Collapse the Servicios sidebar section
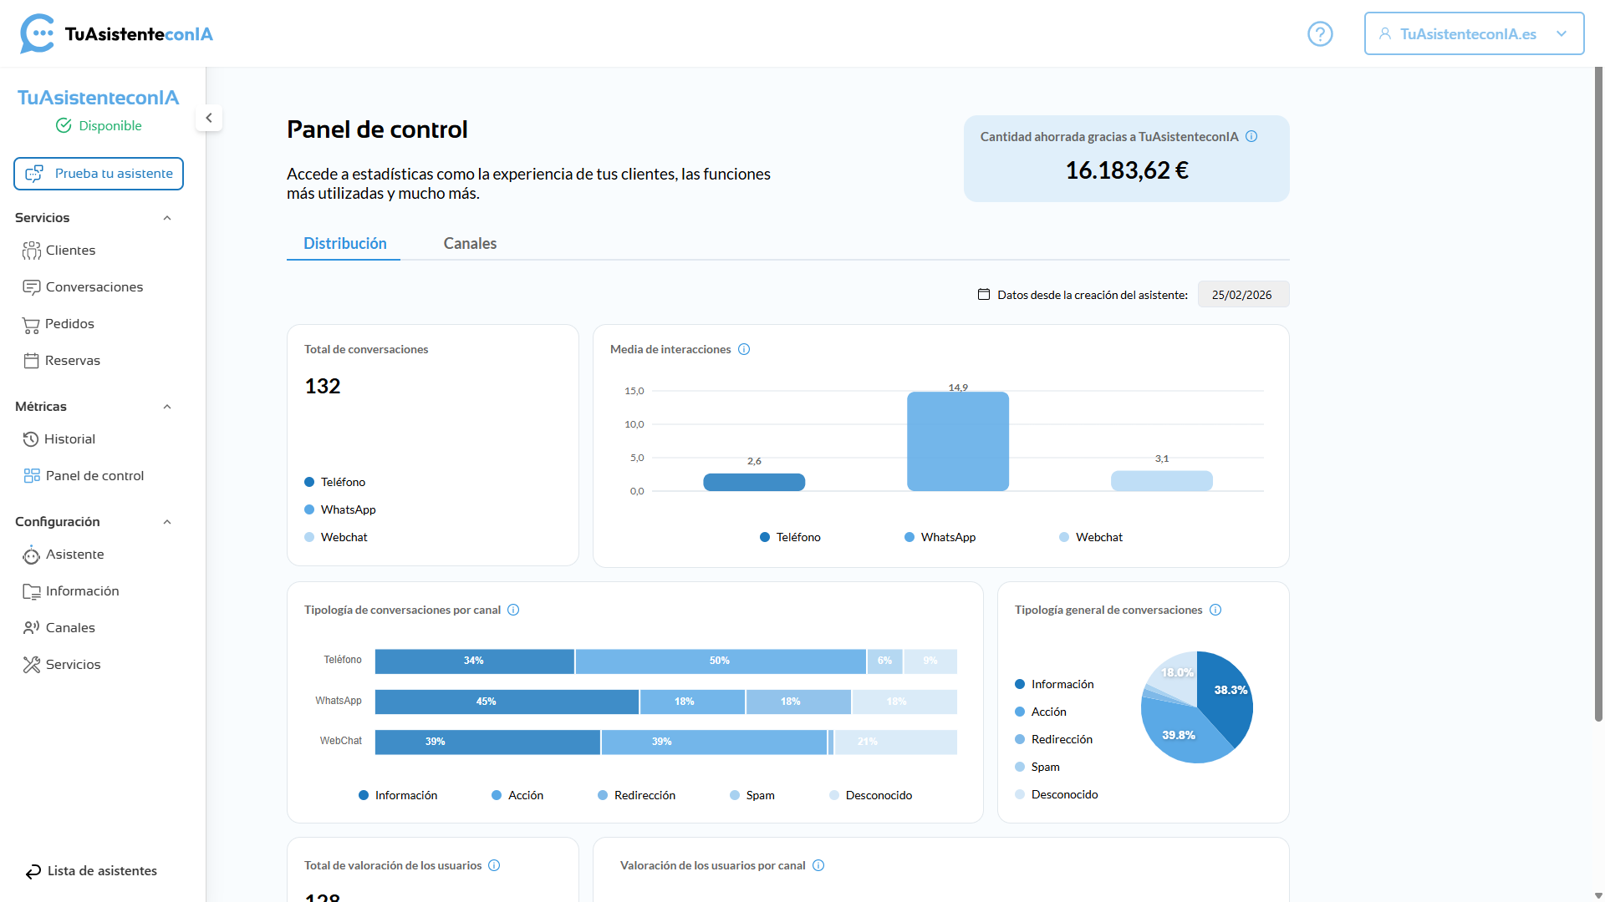Screen dimensions: 1605x902 pyautogui.click(x=167, y=218)
